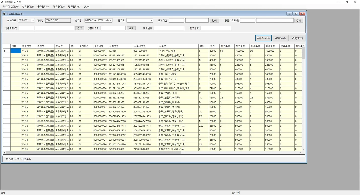This screenshot has height=195, width=360.
Task: Close the 재고조회(로트별) child window
Action: tap(302, 14)
